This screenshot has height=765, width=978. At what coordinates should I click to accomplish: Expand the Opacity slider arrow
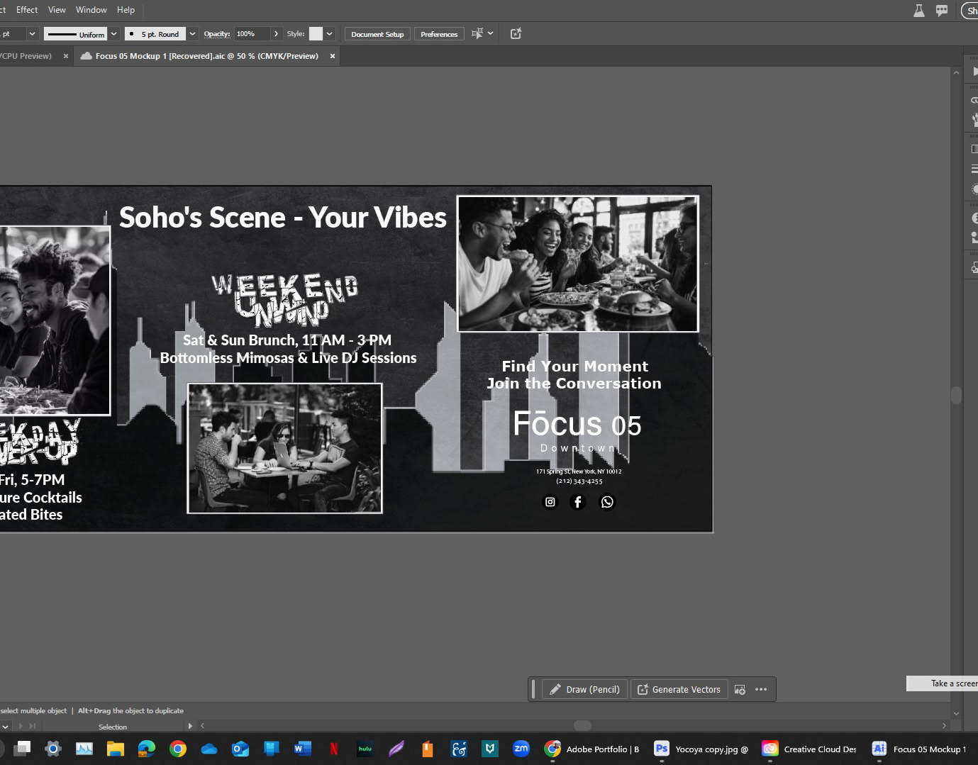[x=276, y=34]
